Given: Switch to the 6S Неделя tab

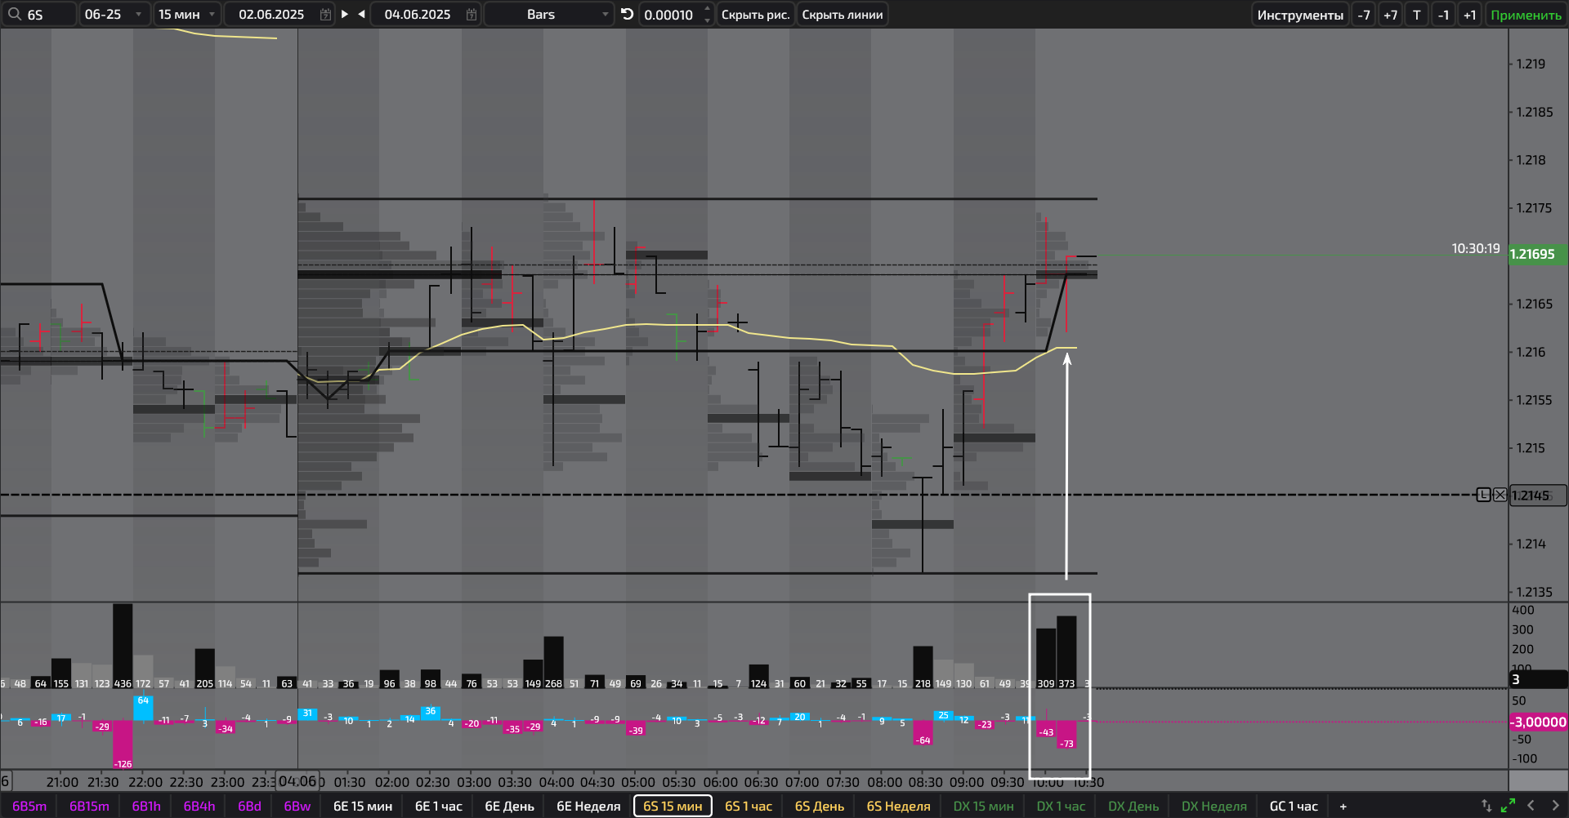Looking at the screenshot, I should [898, 806].
